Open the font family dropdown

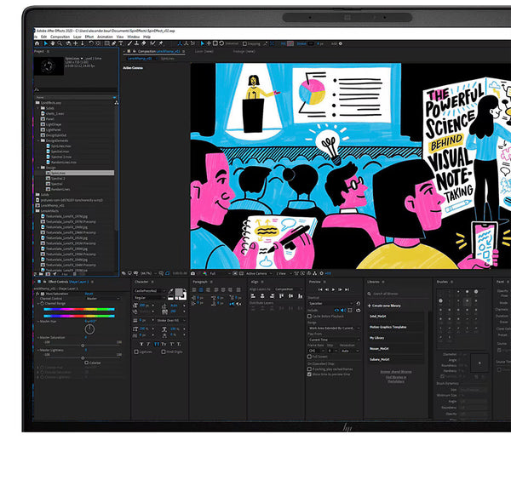(150, 290)
